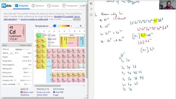Increase temperature with the plus button
Viewport: 176px width, 99px height.
click(71, 26)
